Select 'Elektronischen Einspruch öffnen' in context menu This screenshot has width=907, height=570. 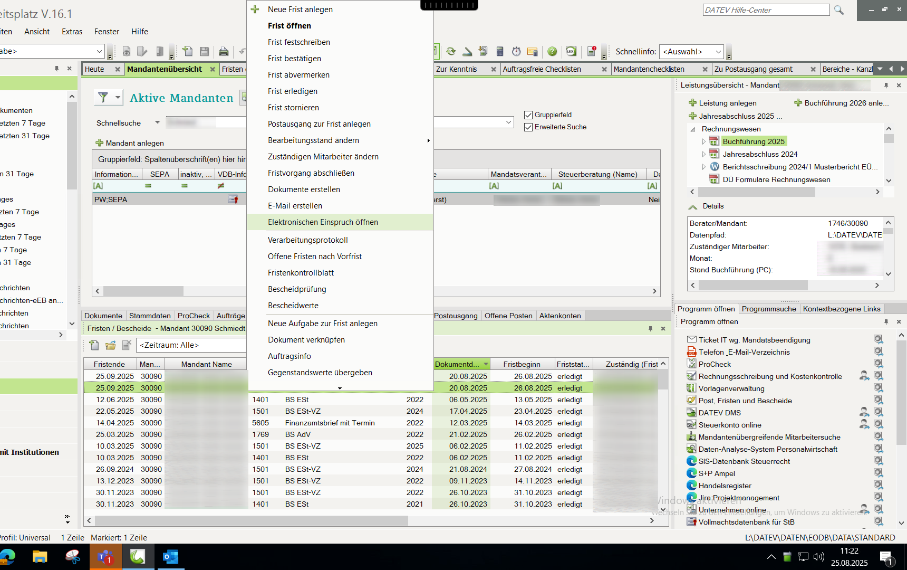click(323, 222)
